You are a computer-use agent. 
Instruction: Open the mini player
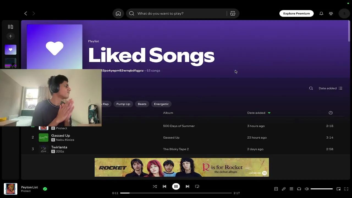click(x=339, y=189)
